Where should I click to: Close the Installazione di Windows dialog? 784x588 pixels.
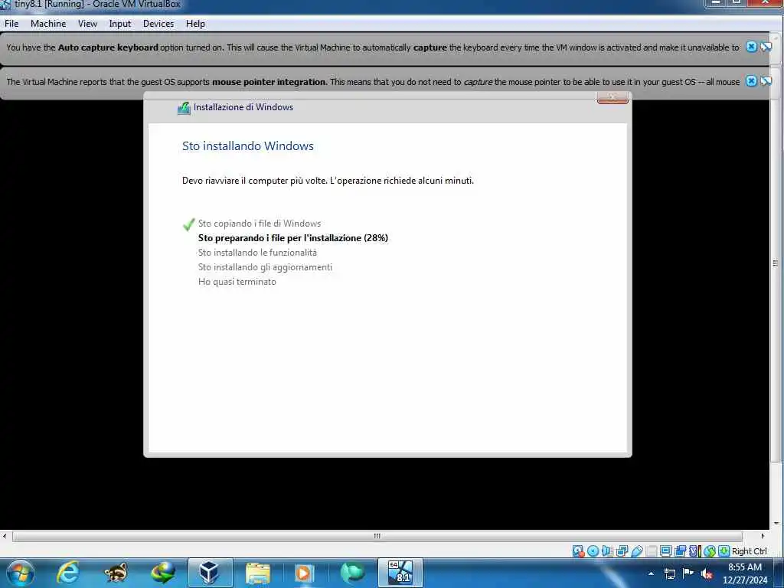coord(612,97)
